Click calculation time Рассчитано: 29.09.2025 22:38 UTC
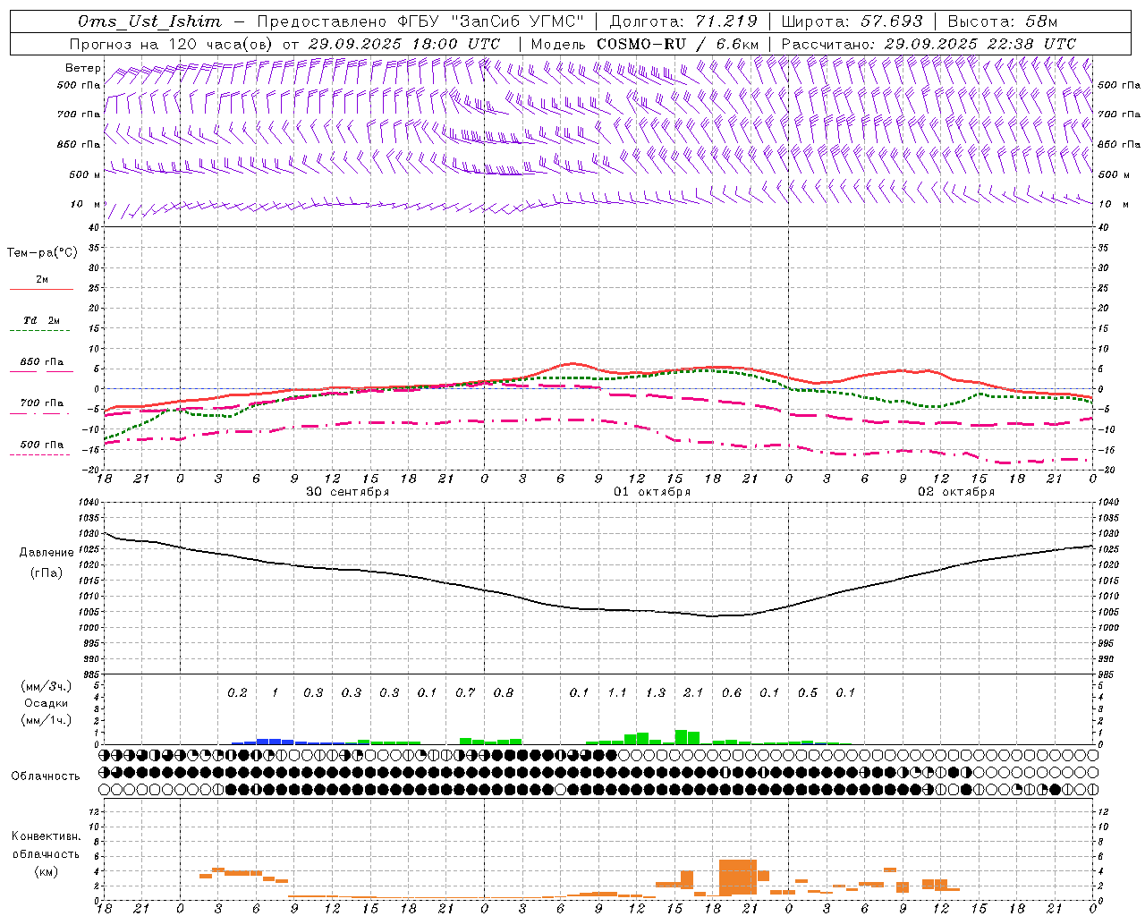1145x916 pixels. [x=929, y=44]
